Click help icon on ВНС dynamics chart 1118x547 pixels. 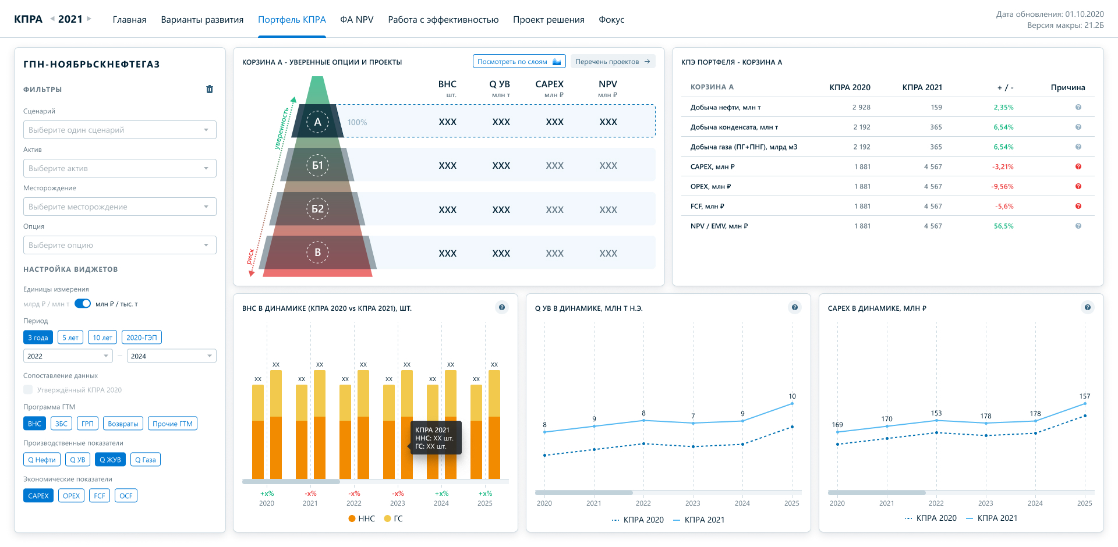[502, 307]
